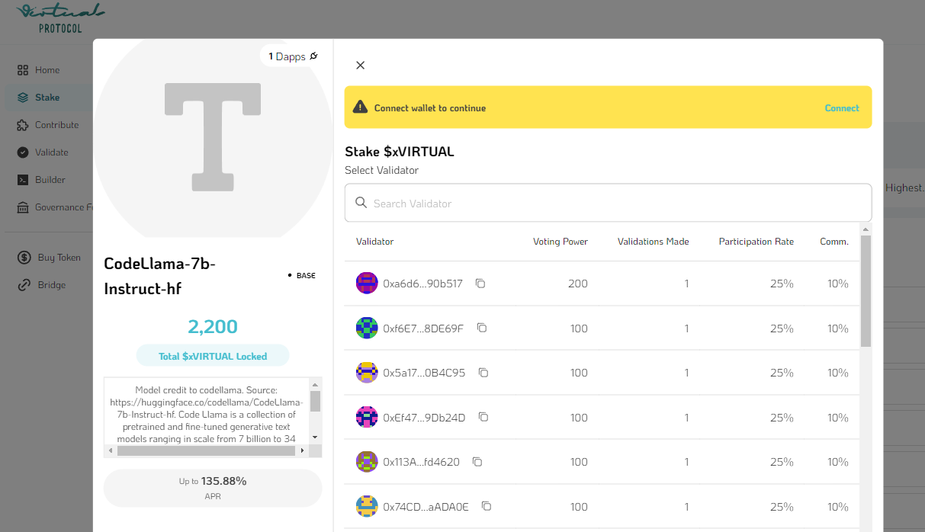Viewport: 925px width, 532px height.
Task: Click the 2,200 locked amount
Action: (x=213, y=327)
